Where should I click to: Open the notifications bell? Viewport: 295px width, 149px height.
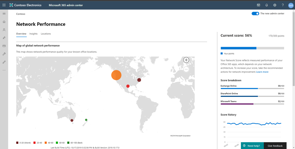click(x=267, y=5)
